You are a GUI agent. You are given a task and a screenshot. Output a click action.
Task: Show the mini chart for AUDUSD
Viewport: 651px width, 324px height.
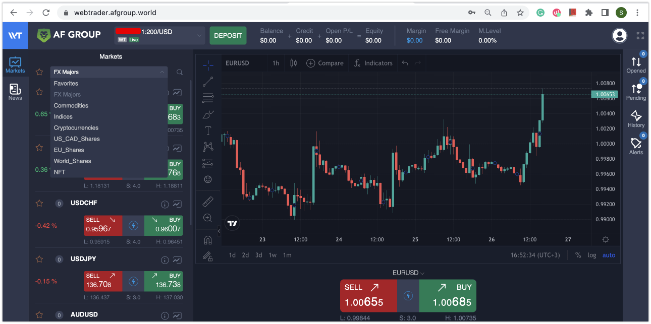pos(177,315)
